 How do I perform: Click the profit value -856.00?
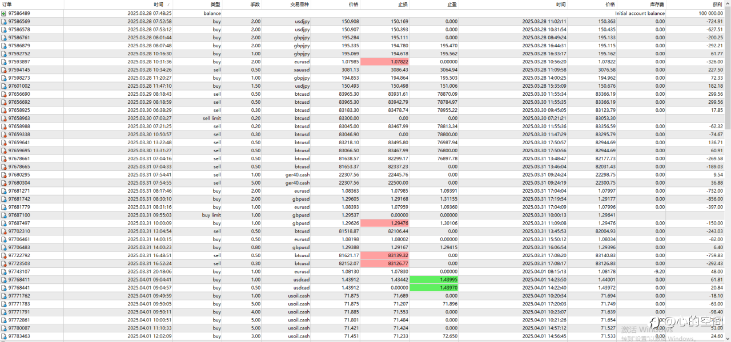(714, 199)
